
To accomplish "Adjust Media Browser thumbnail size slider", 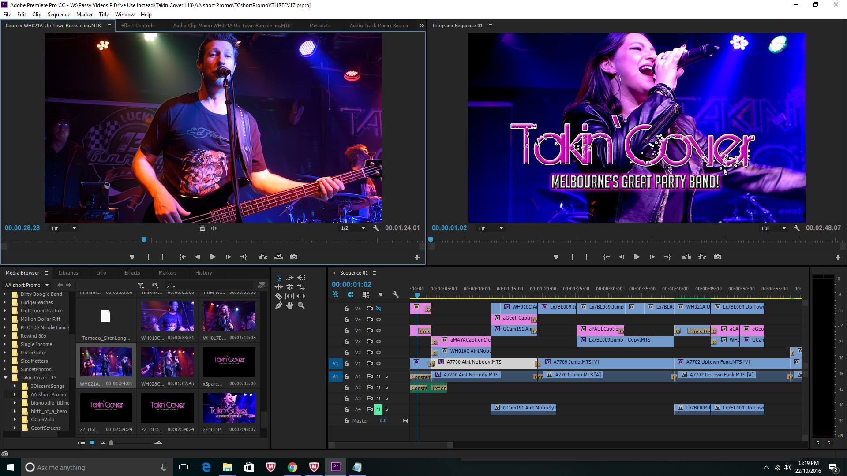I will point(111,443).
